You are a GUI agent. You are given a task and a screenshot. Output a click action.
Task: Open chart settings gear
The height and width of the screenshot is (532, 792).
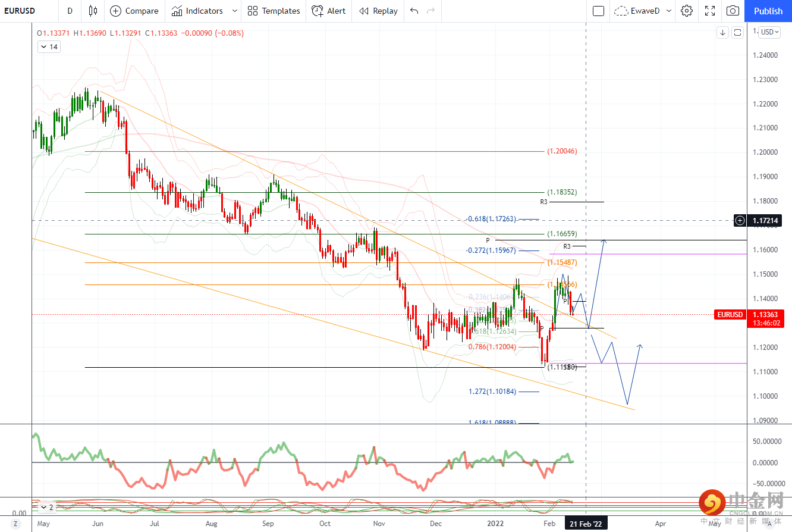pos(687,11)
